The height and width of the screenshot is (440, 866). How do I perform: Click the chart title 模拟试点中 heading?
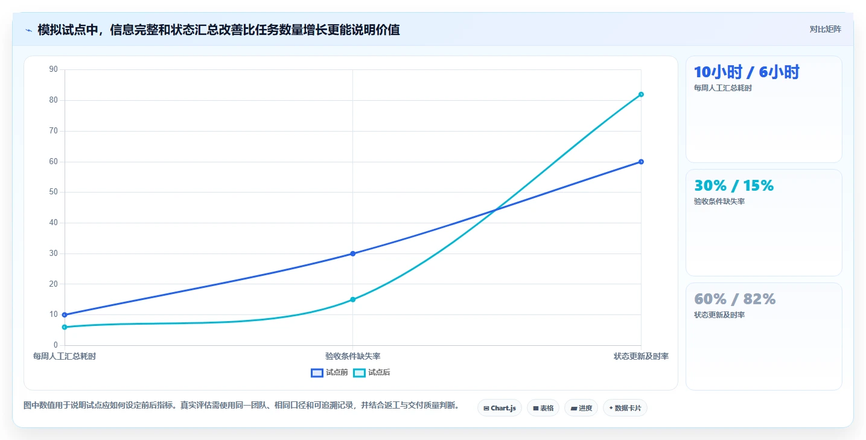point(218,30)
